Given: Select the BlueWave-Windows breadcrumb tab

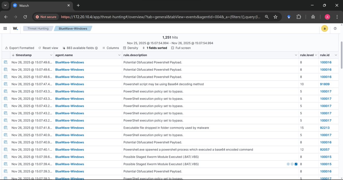Looking at the screenshot, I should tap(72, 28).
